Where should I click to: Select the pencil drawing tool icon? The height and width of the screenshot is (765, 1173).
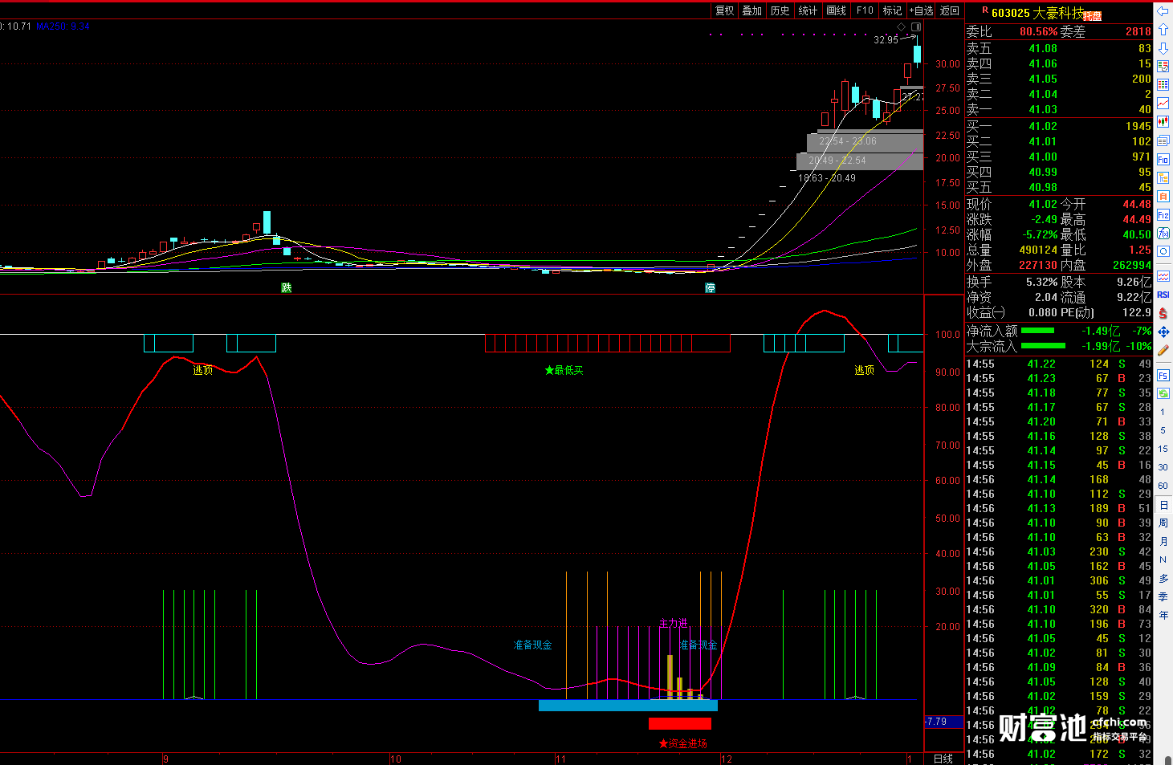click(x=1163, y=351)
